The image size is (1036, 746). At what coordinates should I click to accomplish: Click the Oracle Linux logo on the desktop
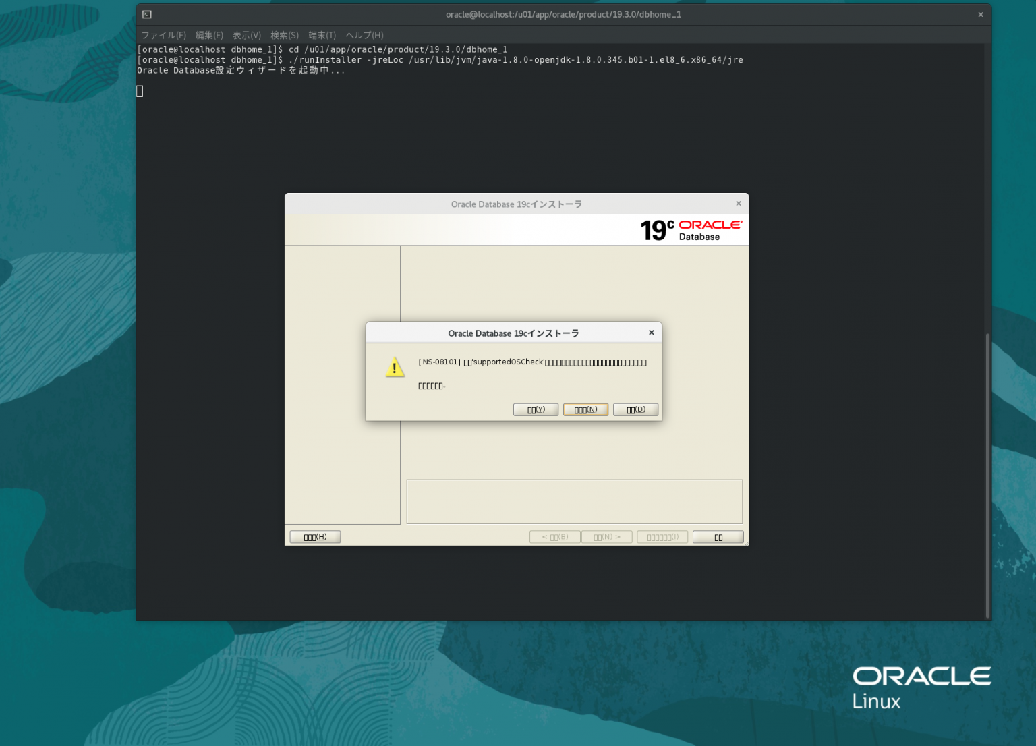pyautogui.click(x=922, y=686)
